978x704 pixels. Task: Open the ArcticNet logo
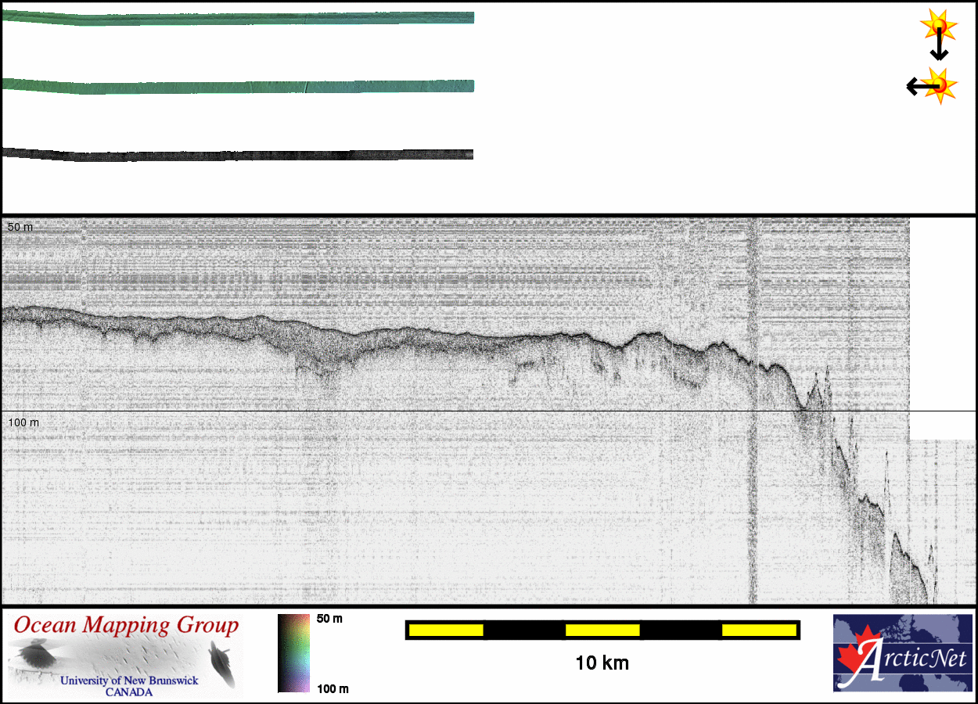[x=903, y=653]
